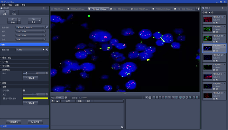Switch to the 报告 tab
Image resolution: width=228 pixels, height=130 pixels.
coord(14,13)
